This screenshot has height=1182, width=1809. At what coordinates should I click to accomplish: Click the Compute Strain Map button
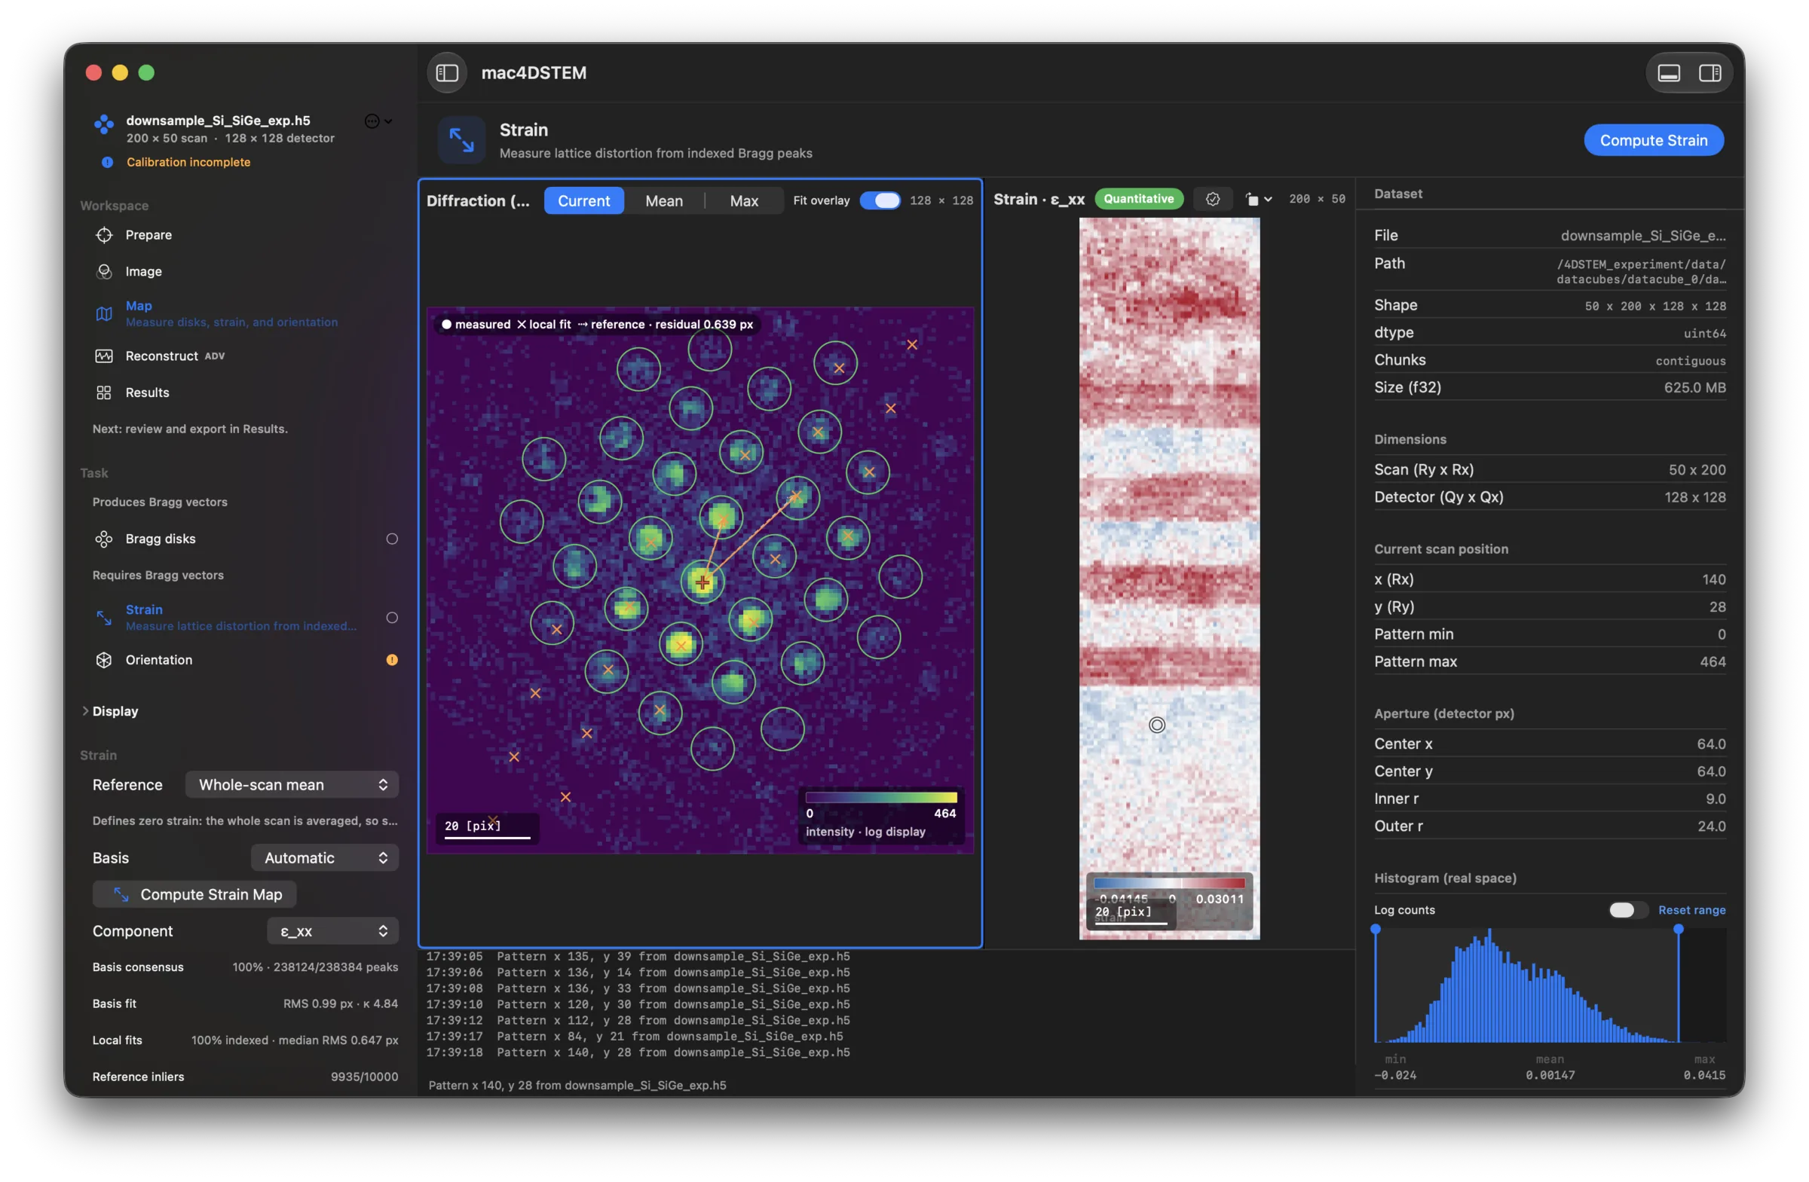(194, 894)
